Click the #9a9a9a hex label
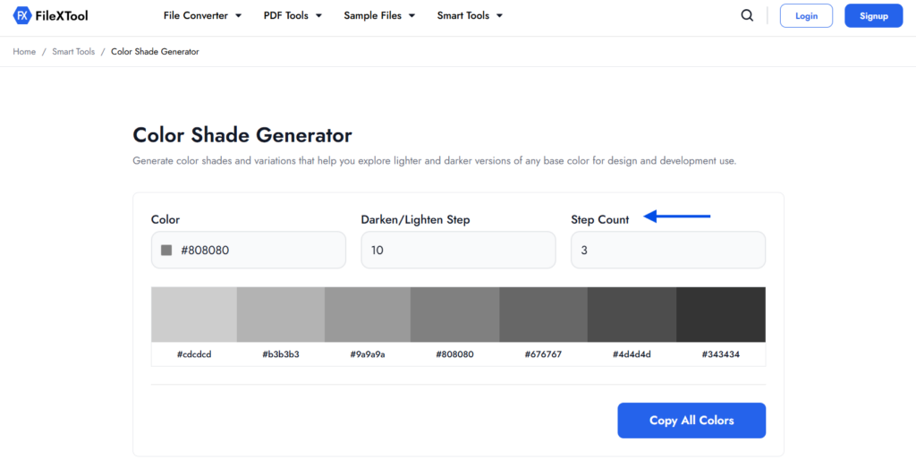This screenshot has width=916, height=468. 368,354
